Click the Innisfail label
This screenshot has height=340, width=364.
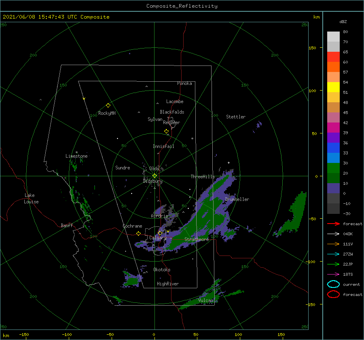click(163, 146)
